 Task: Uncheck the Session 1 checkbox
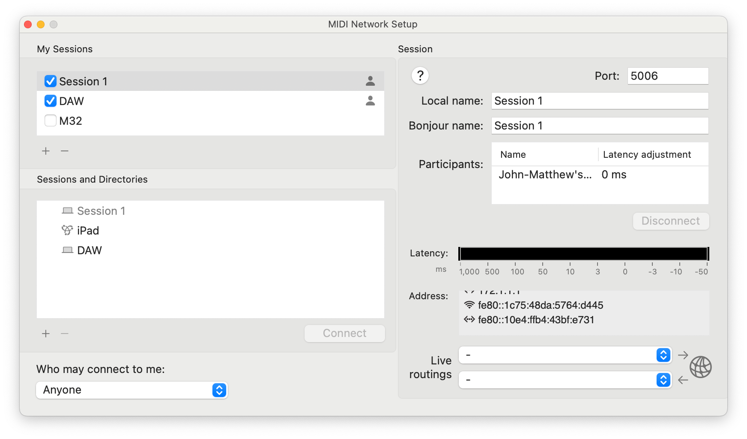(x=51, y=81)
